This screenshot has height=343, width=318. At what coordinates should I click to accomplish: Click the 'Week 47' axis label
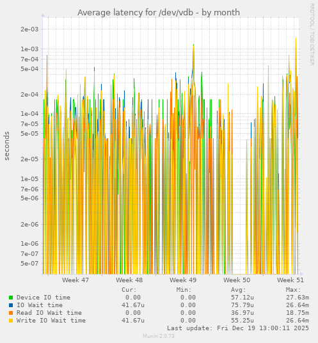[76, 280]
